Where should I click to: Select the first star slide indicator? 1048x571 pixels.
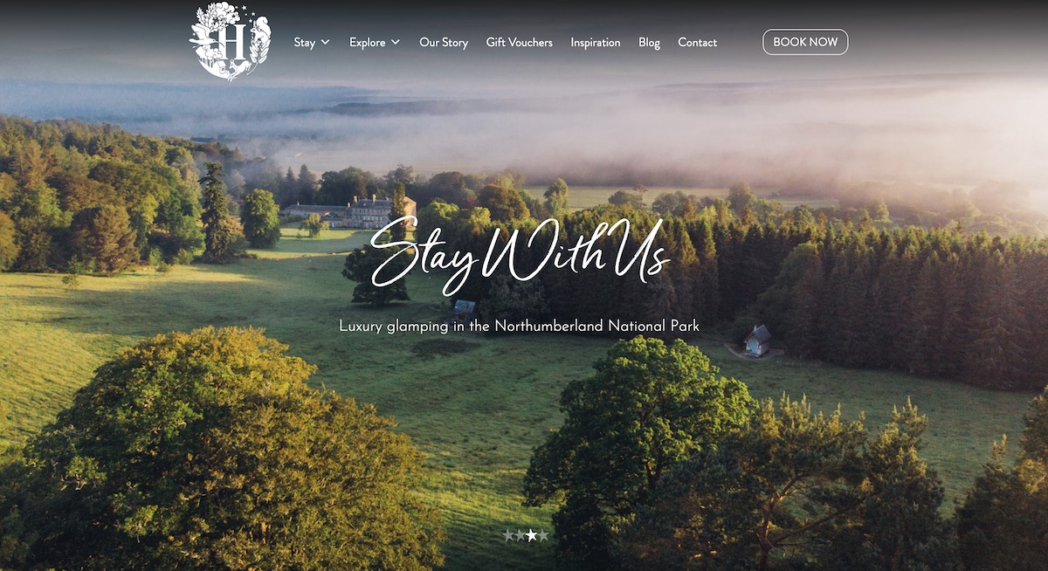(509, 535)
